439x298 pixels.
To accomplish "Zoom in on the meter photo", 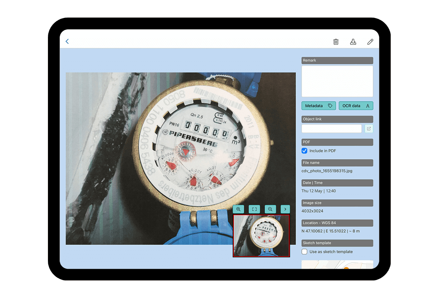I will pos(238,209).
